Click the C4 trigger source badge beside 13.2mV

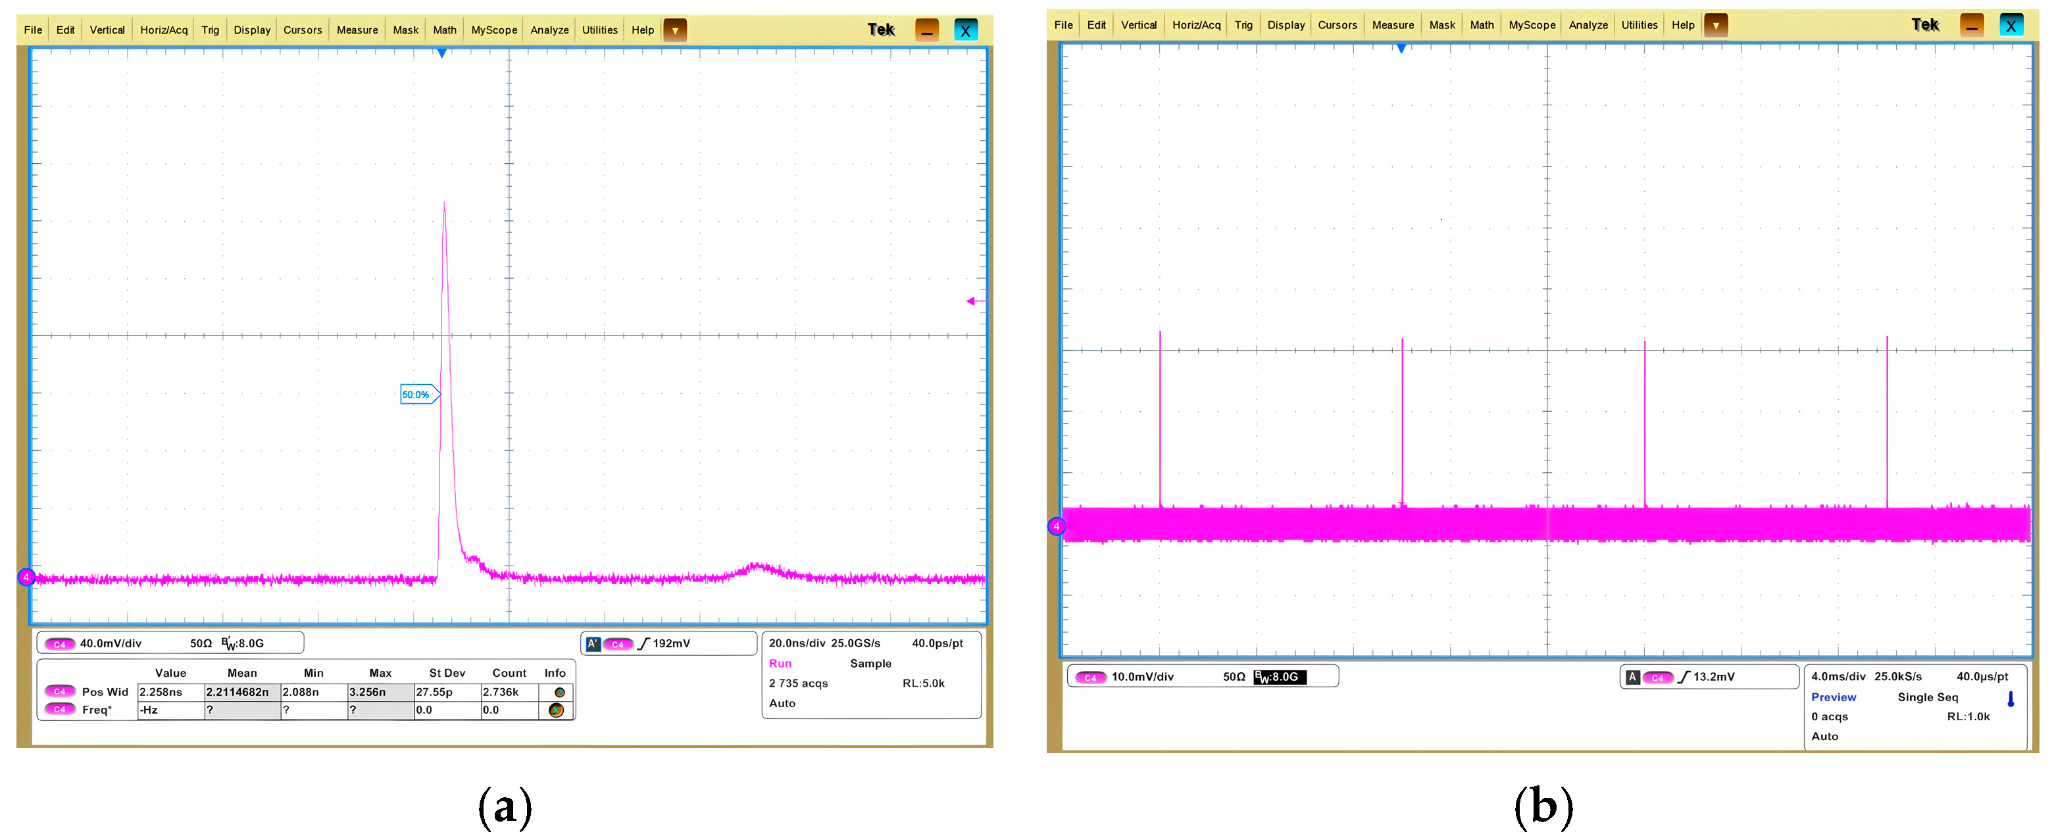coord(1658,678)
